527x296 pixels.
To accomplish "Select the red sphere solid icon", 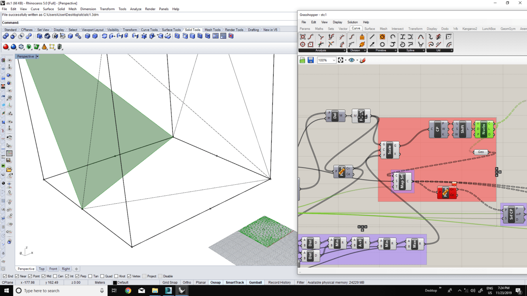I will (6, 47).
